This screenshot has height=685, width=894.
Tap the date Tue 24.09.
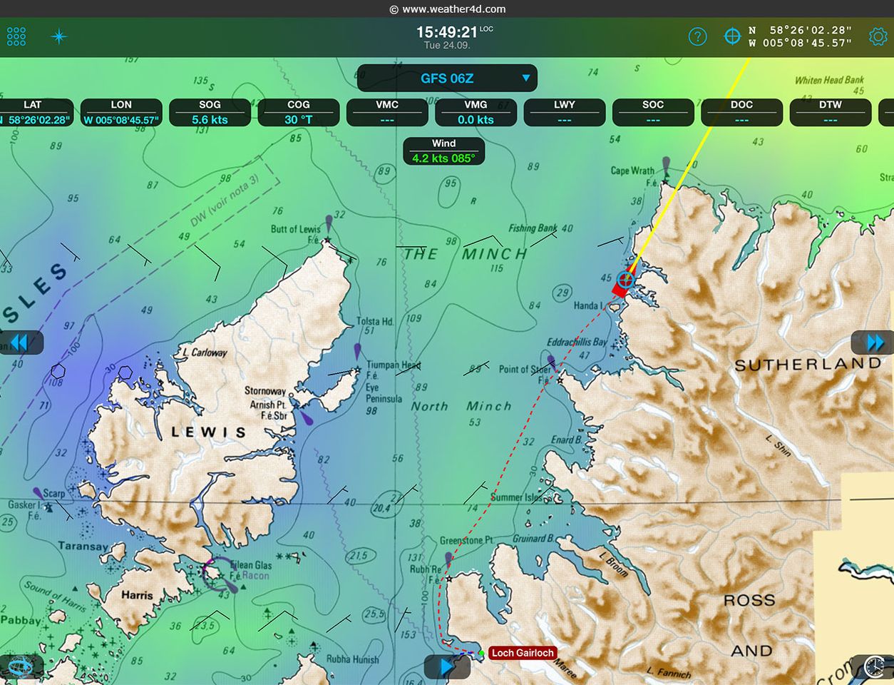(x=447, y=46)
